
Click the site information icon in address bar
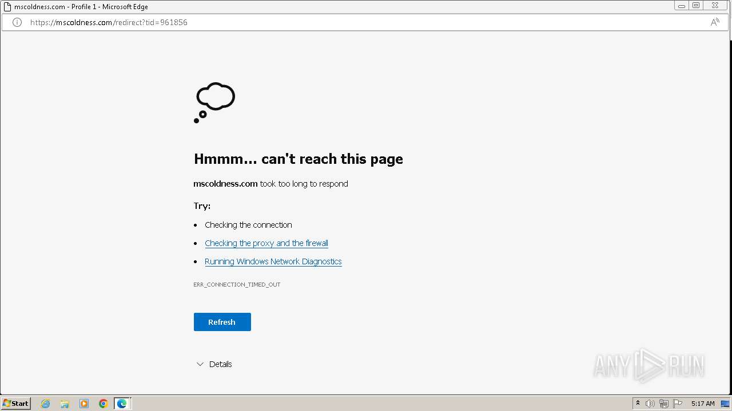tap(17, 22)
